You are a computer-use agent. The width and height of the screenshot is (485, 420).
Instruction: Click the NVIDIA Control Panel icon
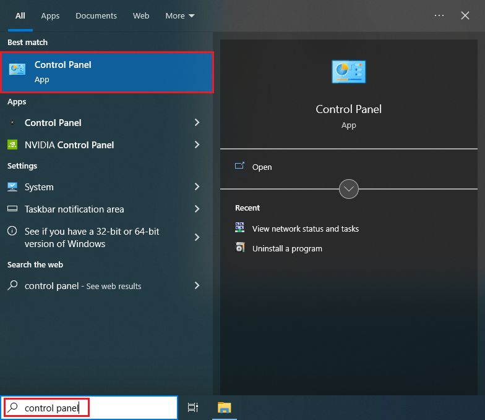coord(12,145)
